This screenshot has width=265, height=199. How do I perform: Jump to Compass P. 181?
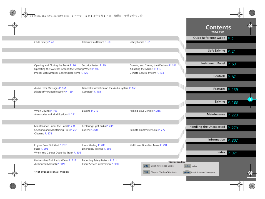[x=91, y=92]
